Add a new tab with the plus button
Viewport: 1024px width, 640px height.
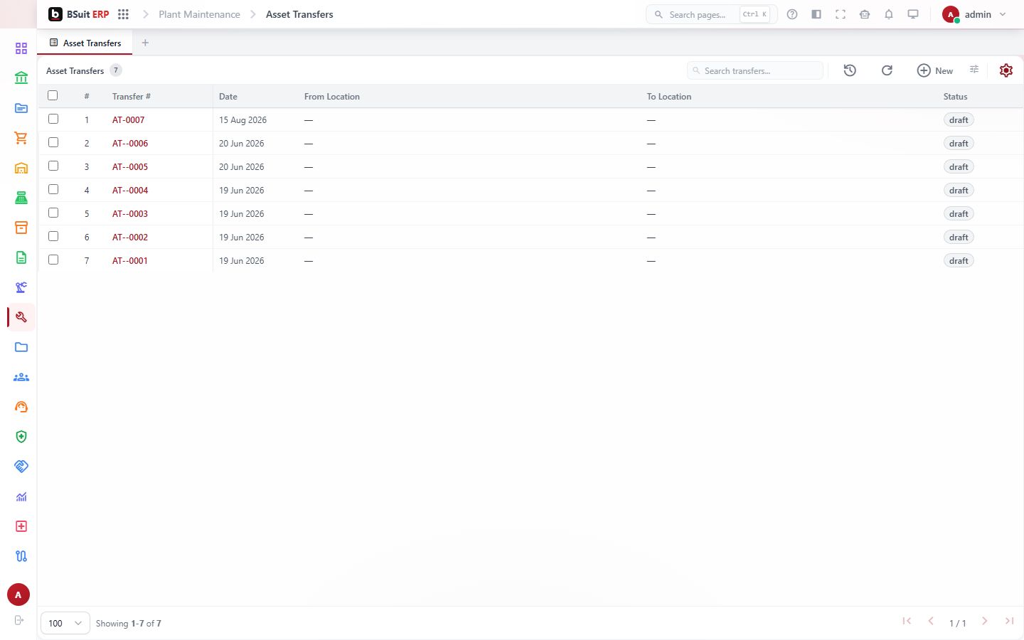tap(145, 43)
